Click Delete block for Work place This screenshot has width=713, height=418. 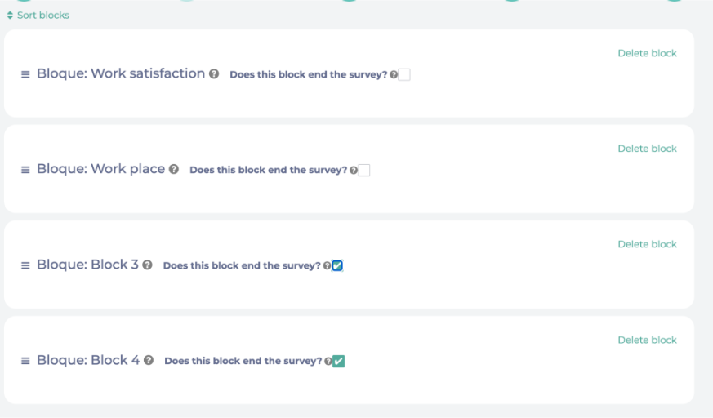point(647,149)
